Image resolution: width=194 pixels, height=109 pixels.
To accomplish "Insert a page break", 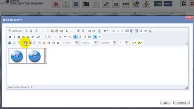I will [53, 43].
